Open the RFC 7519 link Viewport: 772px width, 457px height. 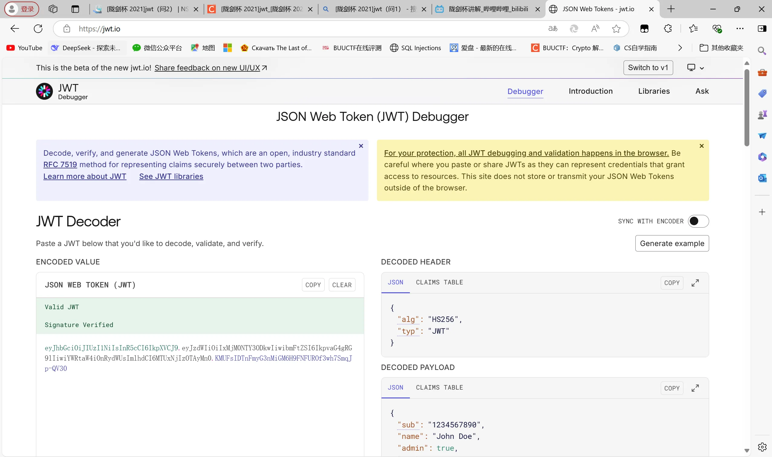point(60,165)
